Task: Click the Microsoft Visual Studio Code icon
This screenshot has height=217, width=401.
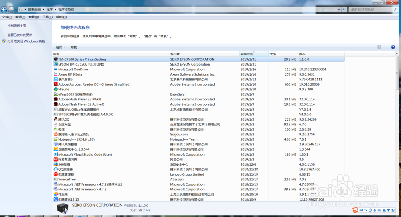Action: click(x=55, y=154)
